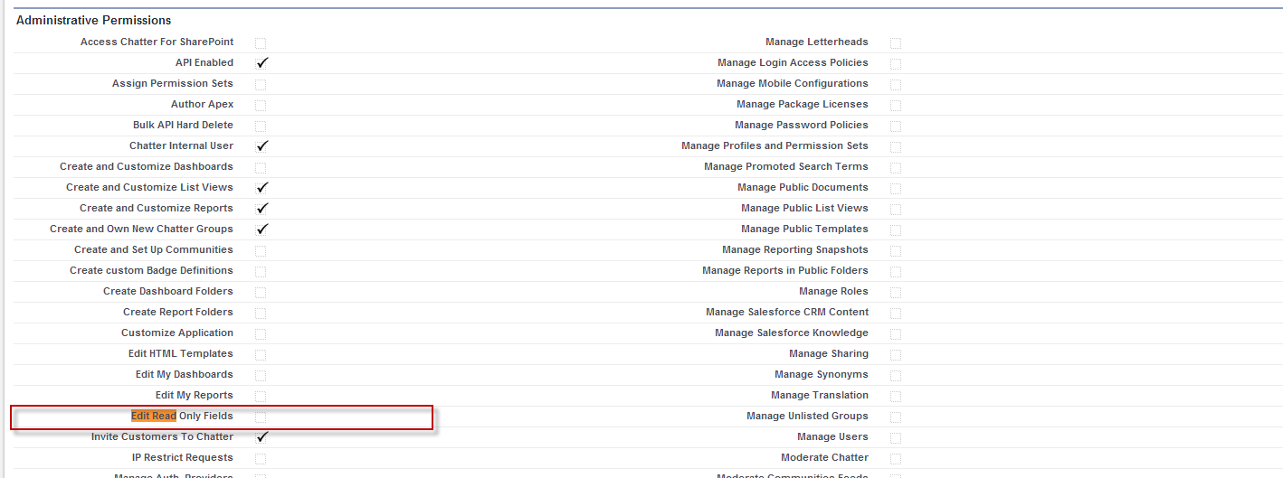Enable Edit Read Only Fields checkbox
The height and width of the screenshot is (478, 1283).
coord(261,417)
